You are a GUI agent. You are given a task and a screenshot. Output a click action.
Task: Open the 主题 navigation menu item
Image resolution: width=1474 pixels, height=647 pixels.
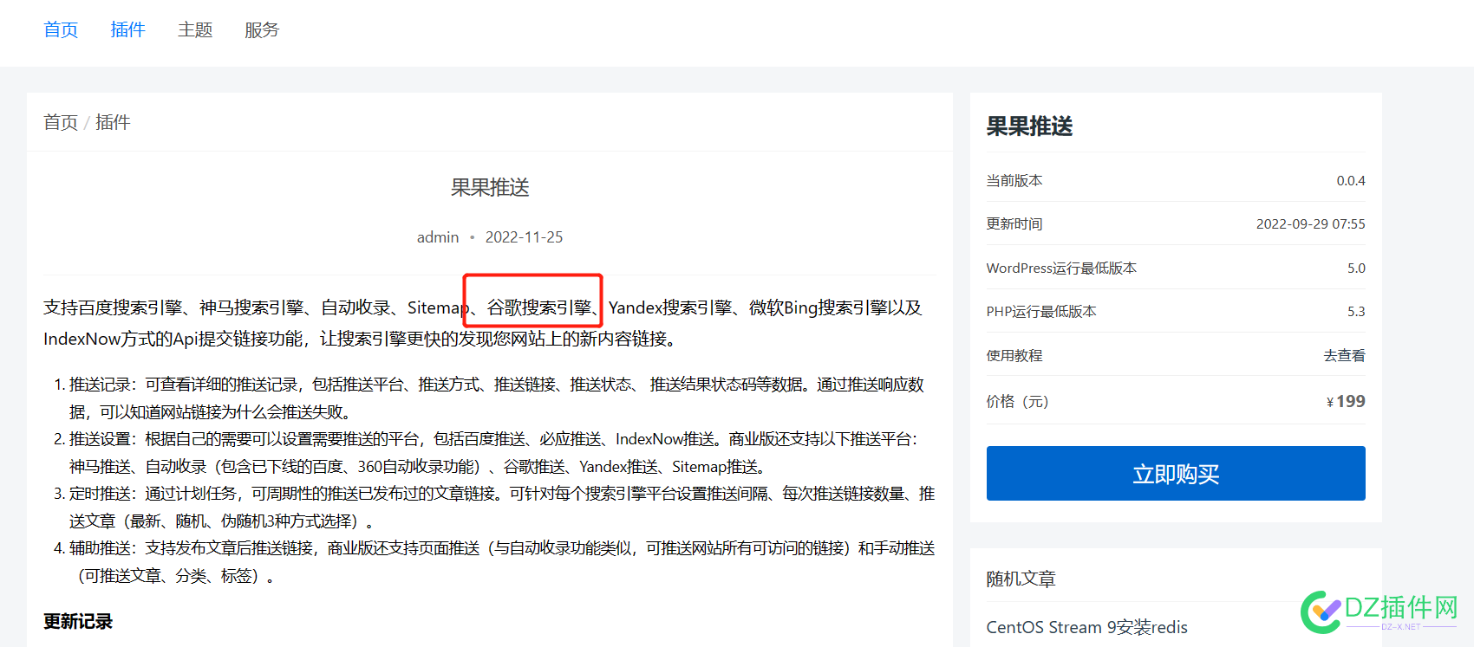[x=195, y=30]
